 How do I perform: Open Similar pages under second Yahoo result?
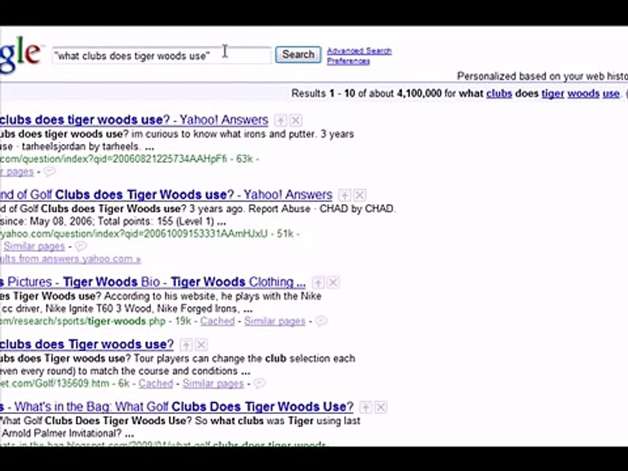pyautogui.click(x=34, y=247)
